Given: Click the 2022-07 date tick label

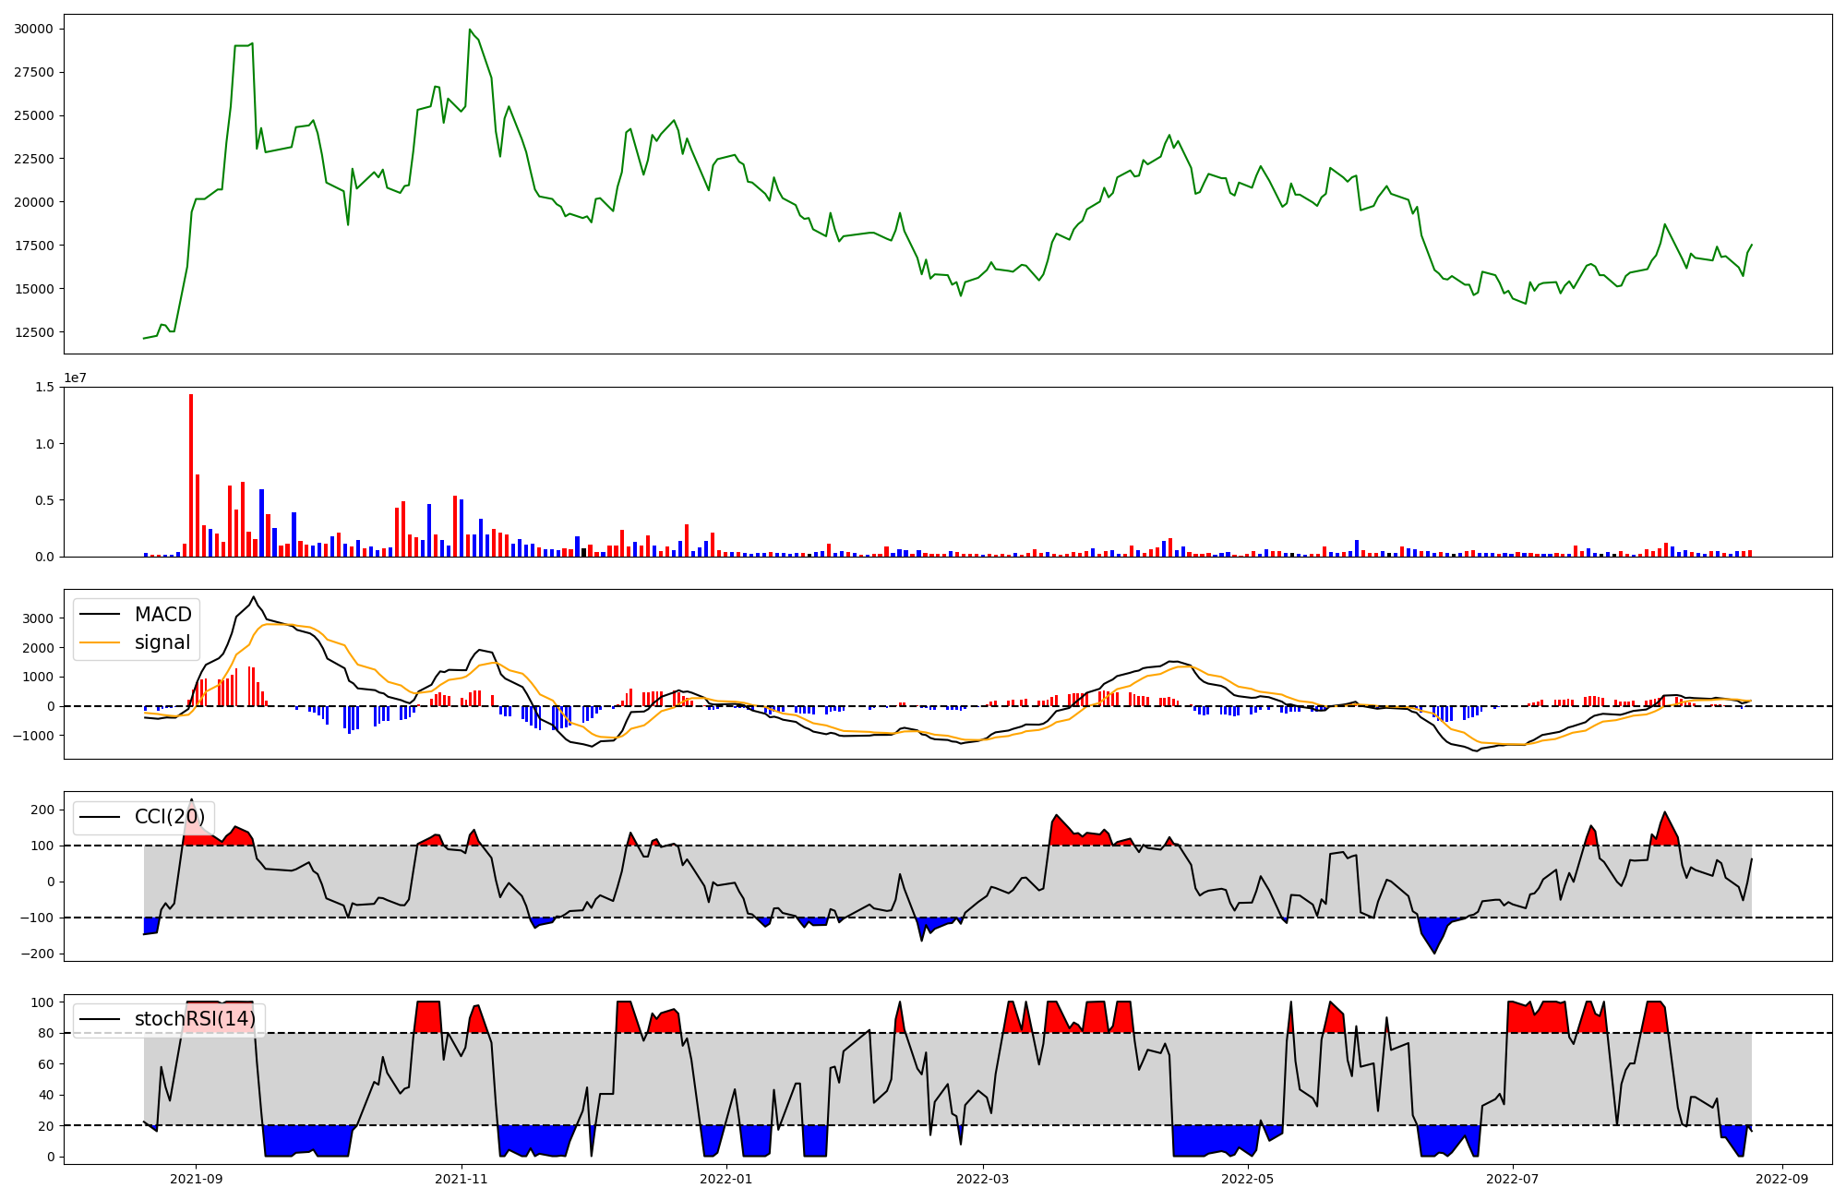Looking at the screenshot, I should click(x=1514, y=1179).
